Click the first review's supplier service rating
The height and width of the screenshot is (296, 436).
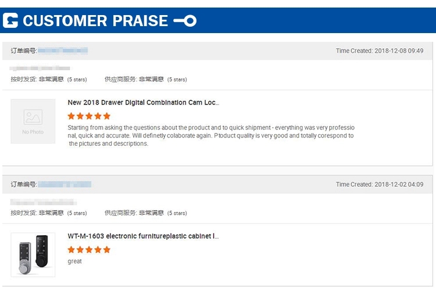tap(145, 80)
